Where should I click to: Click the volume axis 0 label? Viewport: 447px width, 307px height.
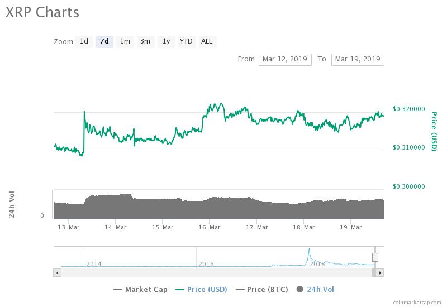click(42, 215)
